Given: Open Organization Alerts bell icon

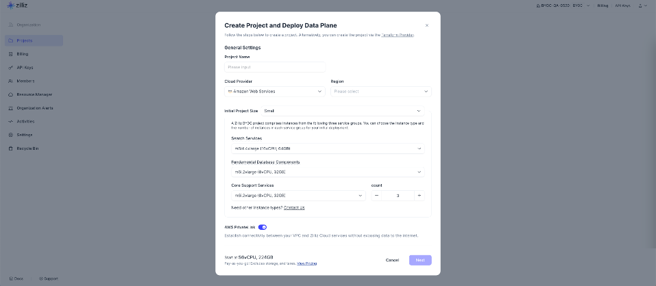Looking at the screenshot, I should (11, 108).
